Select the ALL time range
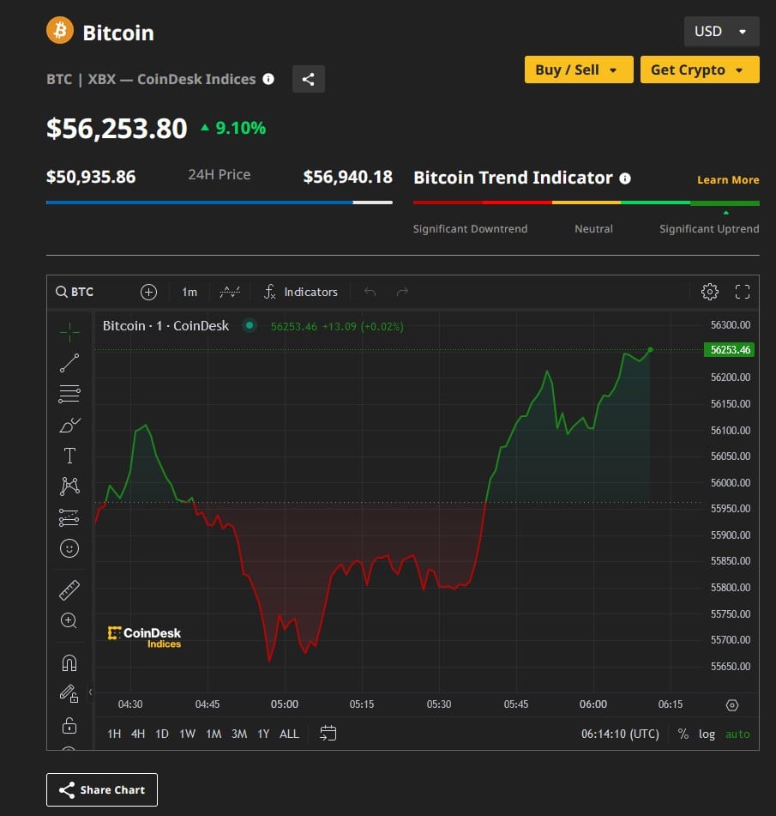The width and height of the screenshot is (776, 816). coord(289,734)
